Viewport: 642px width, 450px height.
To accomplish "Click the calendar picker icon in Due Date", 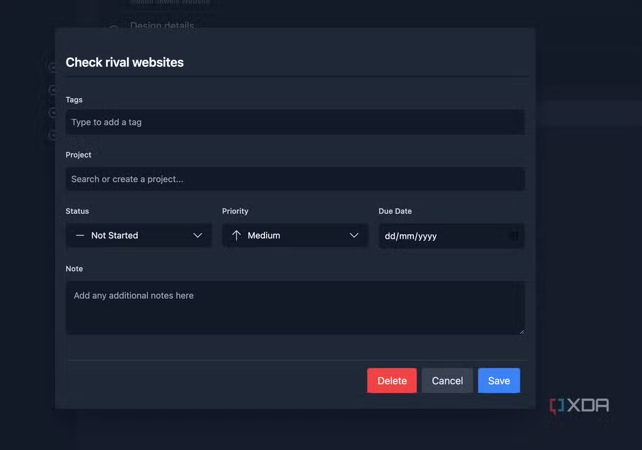I will [x=514, y=235].
